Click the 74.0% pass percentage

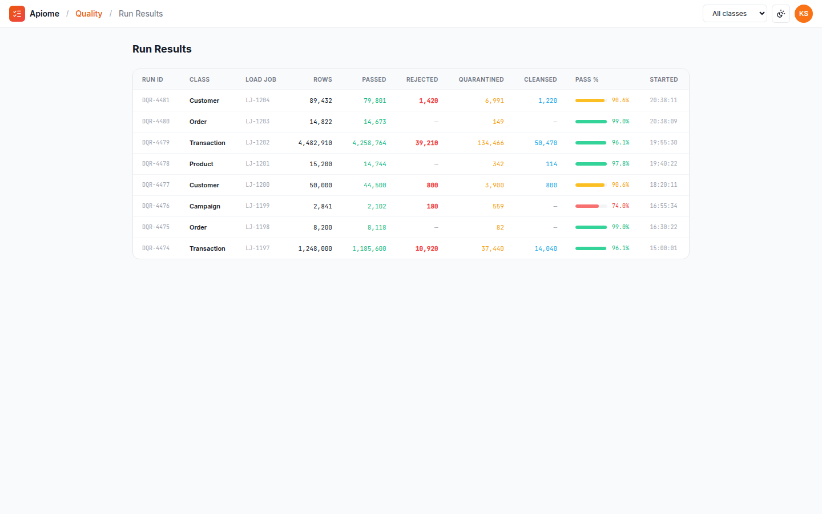point(620,206)
